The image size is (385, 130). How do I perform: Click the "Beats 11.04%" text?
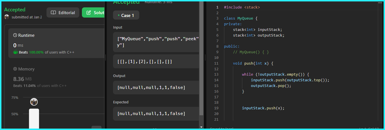pos(24,86)
